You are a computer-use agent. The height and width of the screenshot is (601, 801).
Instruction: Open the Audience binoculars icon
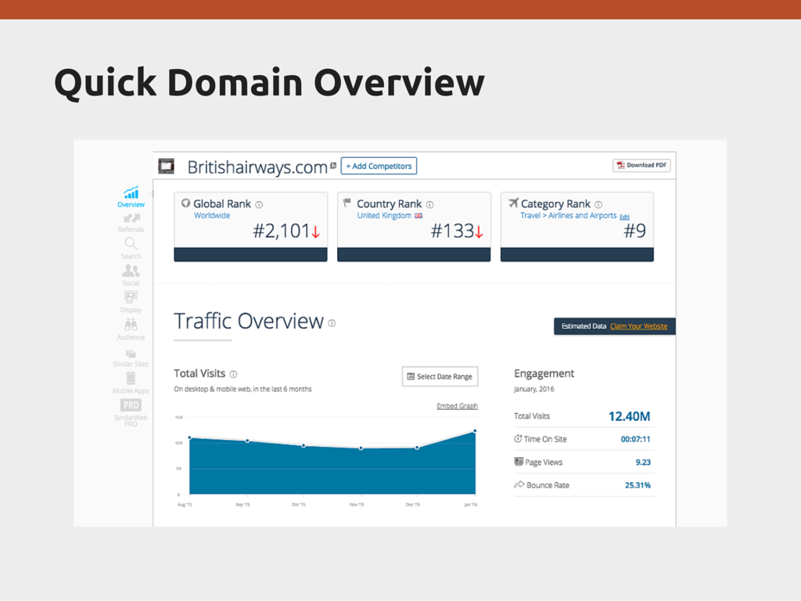(x=131, y=325)
